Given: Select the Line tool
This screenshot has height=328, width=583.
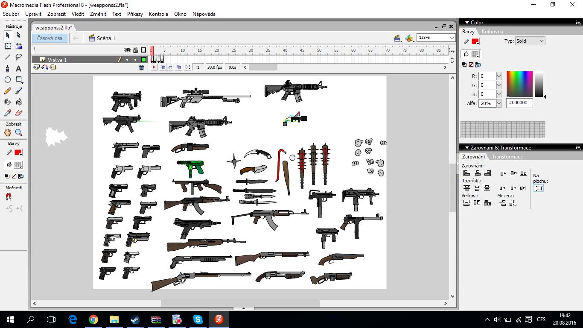Looking at the screenshot, I should tap(8, 57).
